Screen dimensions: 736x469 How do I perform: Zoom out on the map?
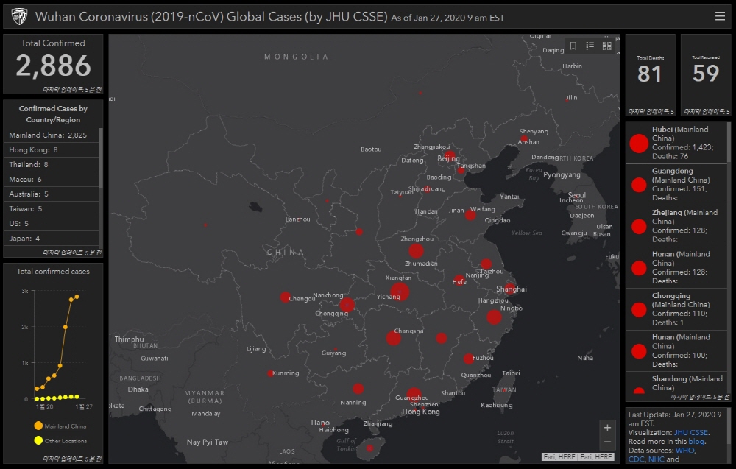pyautogui.click(x=607, y=442)
